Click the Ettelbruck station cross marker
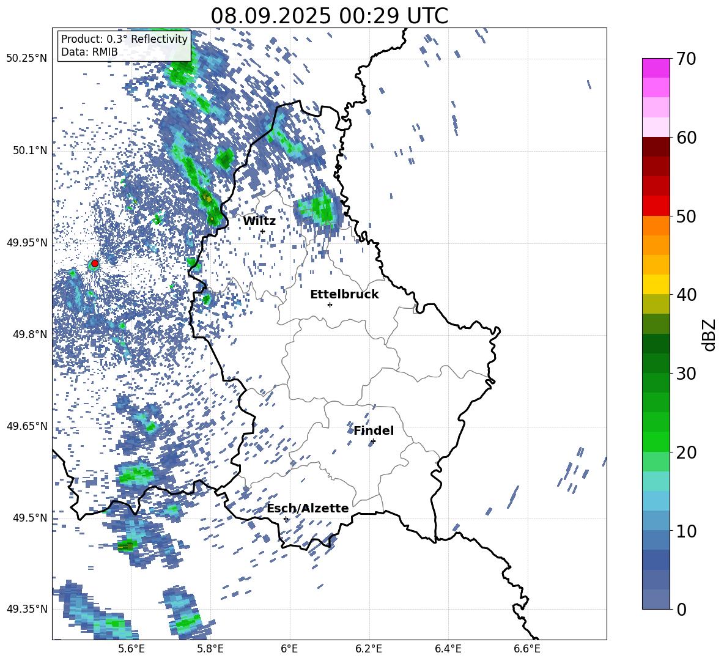The image size is (724, 661). click(x=330, y=305)
